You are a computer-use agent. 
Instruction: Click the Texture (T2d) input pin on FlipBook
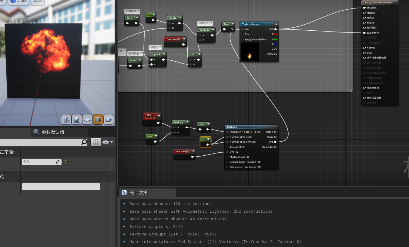[x=227, y=147]
